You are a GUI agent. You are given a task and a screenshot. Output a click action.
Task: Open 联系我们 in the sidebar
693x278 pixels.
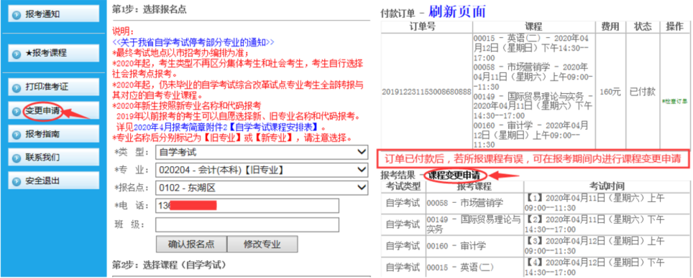[x=52, y=158]
